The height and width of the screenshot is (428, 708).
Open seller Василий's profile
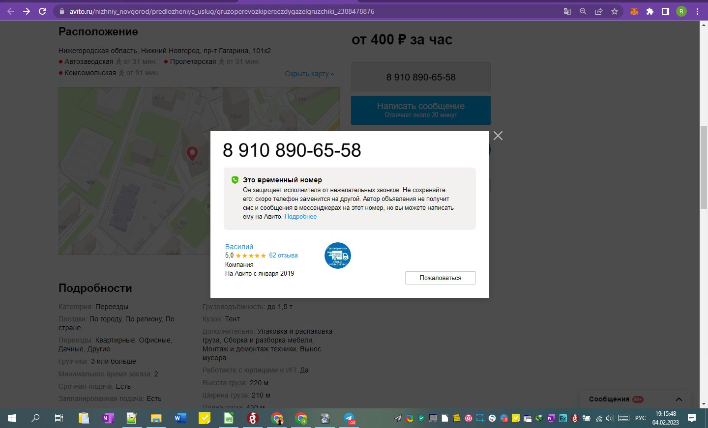click(239, 247)
